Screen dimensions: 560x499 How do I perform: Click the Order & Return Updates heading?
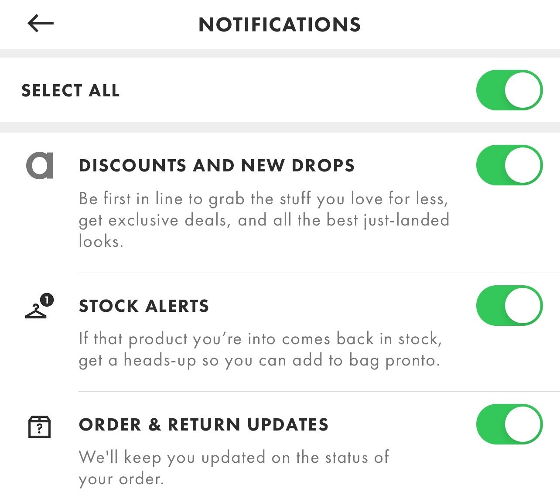(x=204, y=424)
